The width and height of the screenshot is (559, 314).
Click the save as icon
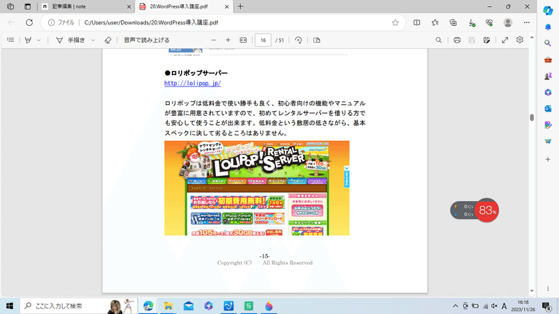tap(486, 40)
